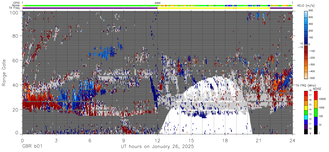Click range gate label 40
Image resolution: width=329 pixels, height=152 pixels.
[x=15, y=85]
